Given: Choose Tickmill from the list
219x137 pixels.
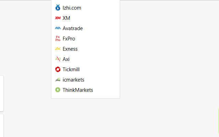Looking at the screenshot, I should point(71,70).
